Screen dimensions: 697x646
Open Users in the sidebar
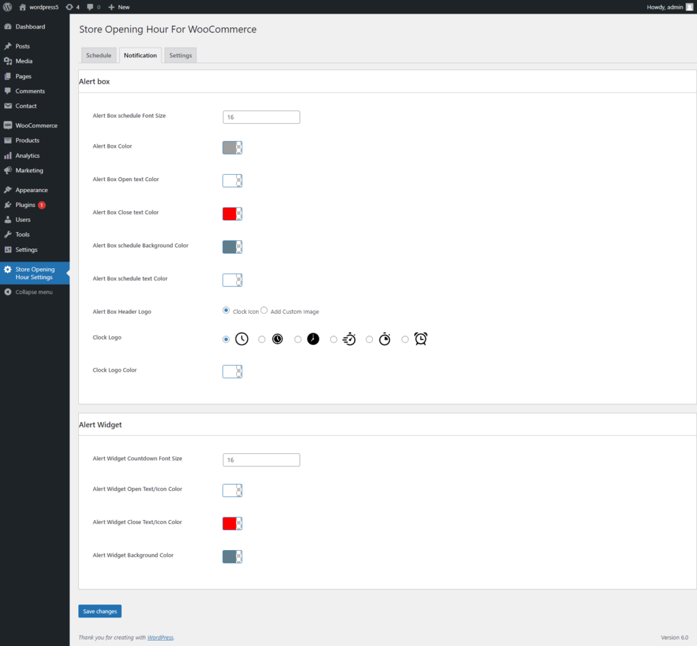pyautogui.click(x=35, y=220)
